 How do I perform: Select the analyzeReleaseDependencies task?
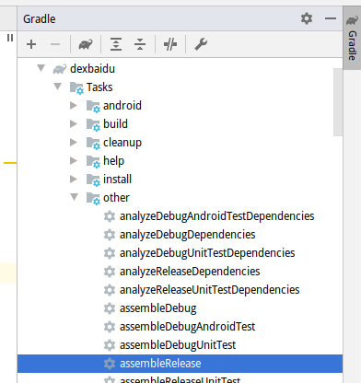tap(190, 272)
